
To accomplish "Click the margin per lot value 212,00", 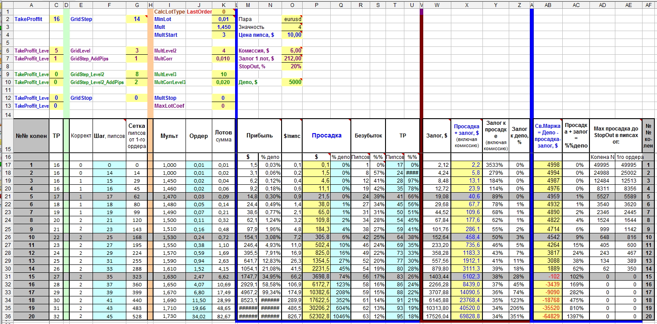I will (292, 59).
